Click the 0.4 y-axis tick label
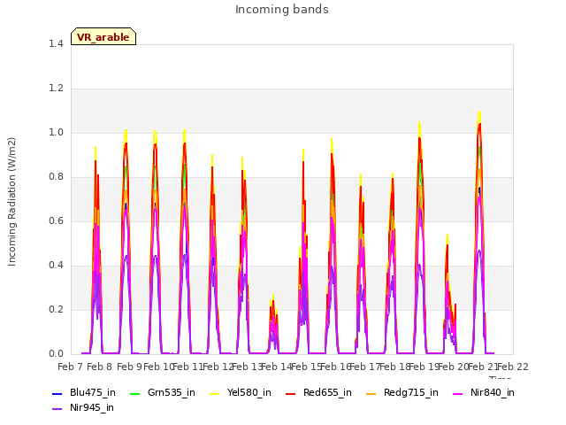566x425 pixels. (56, 266)
